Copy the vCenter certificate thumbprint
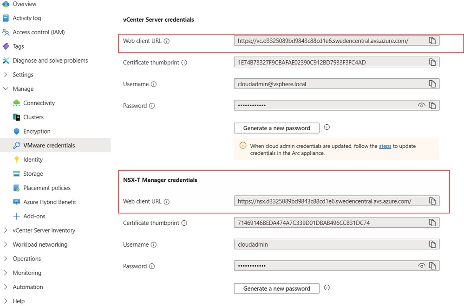 [432, 62]
